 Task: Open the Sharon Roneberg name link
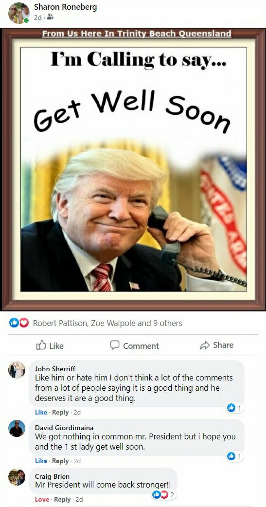click(x=65, y=7)
